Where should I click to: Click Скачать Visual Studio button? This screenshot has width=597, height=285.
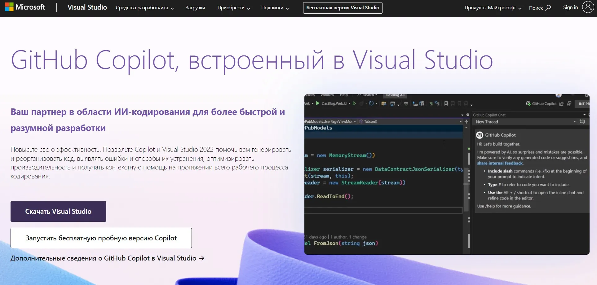tap(58, 211)
